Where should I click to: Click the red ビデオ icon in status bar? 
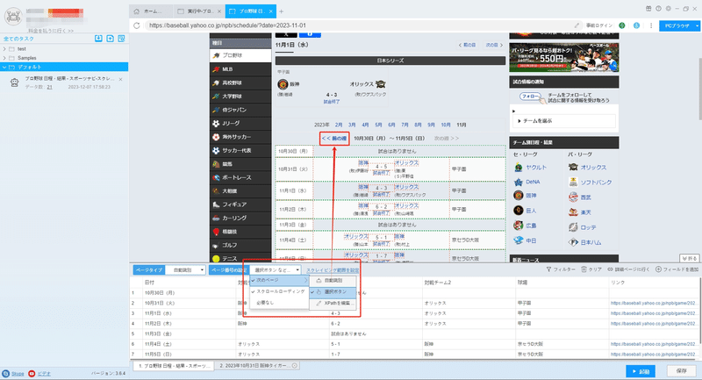[x=32, y=373]
